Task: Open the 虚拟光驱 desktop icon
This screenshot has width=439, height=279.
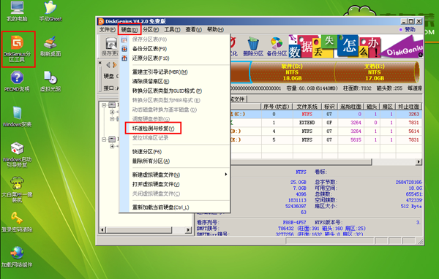Action: click(50, 81)
